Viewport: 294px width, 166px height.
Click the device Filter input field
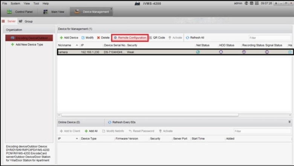click(x=269, y=38)
